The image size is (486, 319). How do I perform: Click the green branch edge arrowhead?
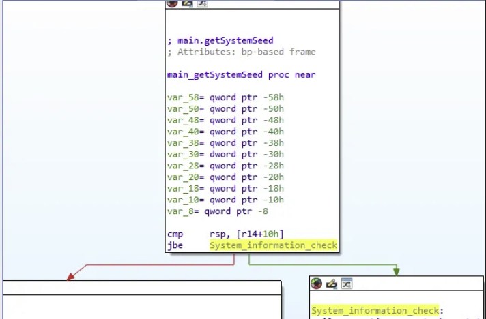click(x=396, y=271)
